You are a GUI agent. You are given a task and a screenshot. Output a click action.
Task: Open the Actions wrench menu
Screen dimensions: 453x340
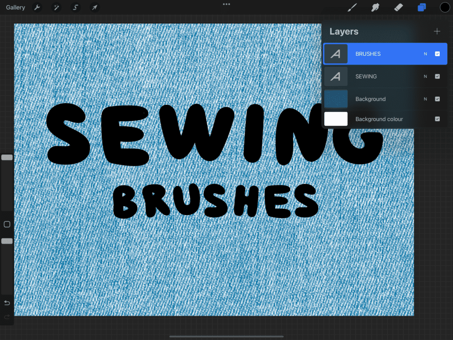37,8
